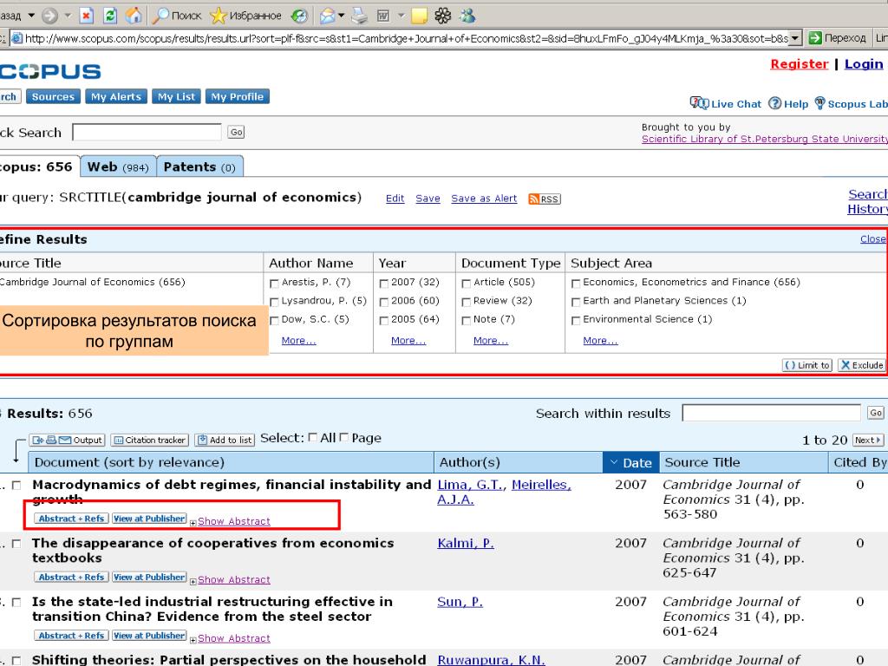
Task: Click the page icon beside the URL
Action: (17, 38)
